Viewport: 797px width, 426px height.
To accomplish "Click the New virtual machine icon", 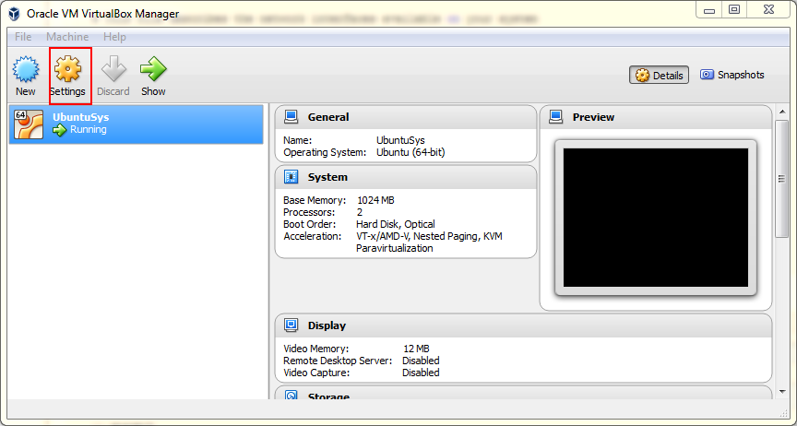I will click(25, 70).
